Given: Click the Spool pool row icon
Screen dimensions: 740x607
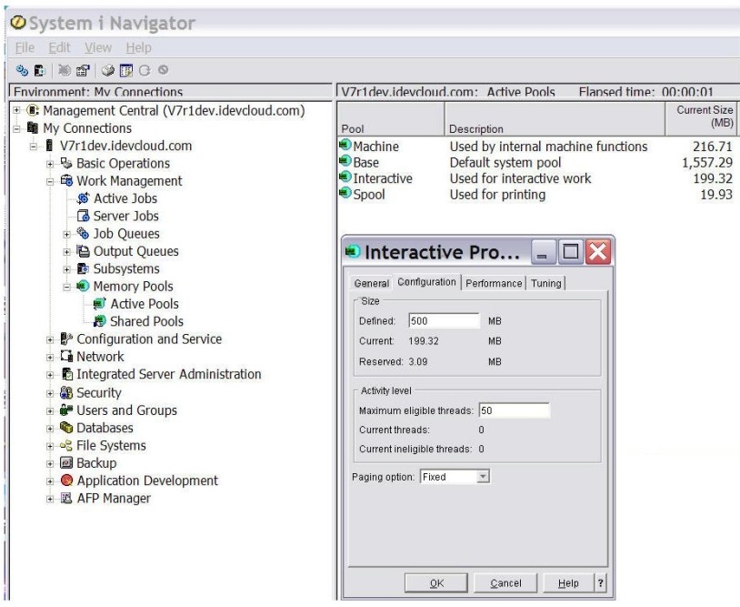Looking at the screenshot, I should pos(345,193).
